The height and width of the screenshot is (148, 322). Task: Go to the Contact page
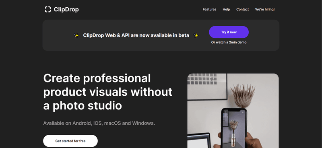(x=242, y=9)
